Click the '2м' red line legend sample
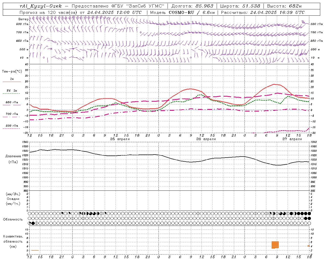This screenshot has height=259, width=324. [x=12, y=82]
